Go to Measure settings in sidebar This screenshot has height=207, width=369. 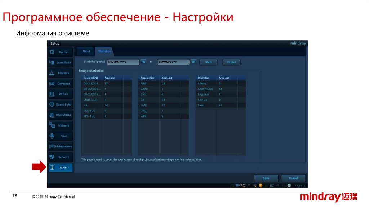point(61,73)
